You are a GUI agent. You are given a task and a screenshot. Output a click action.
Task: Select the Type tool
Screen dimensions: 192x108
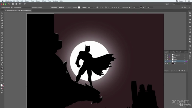coord(2,28)
